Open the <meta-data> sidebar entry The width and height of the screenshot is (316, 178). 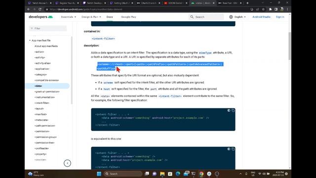tap(41, 120)
